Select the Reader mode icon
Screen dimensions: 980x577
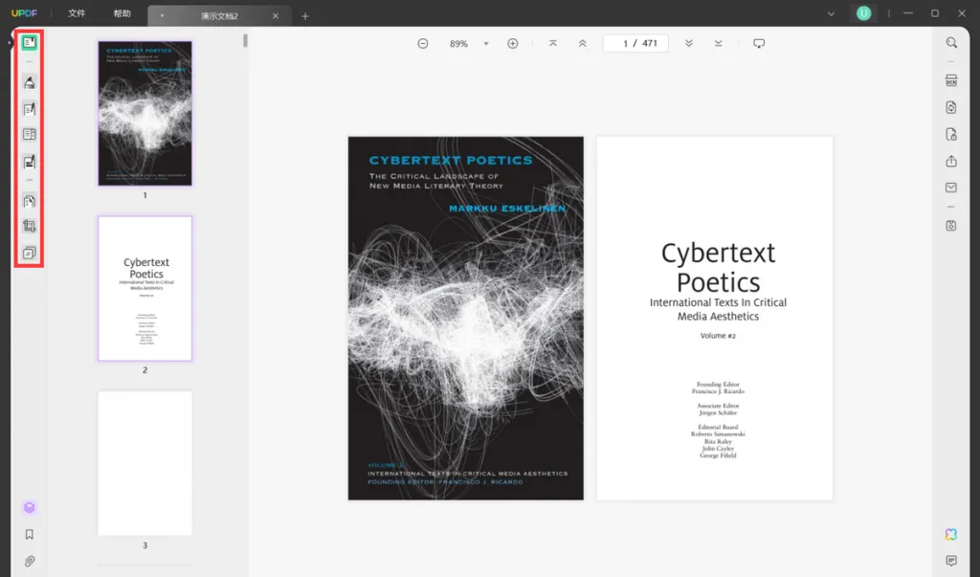click(x=29, y=42)
